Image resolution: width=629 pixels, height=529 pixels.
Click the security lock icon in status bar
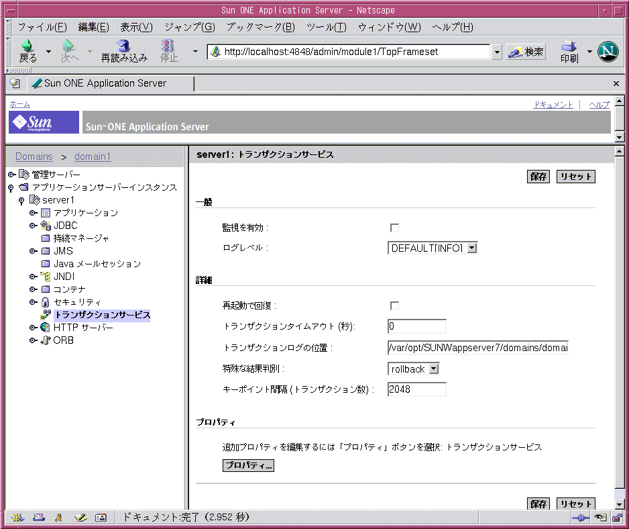[x=618, y=518]
